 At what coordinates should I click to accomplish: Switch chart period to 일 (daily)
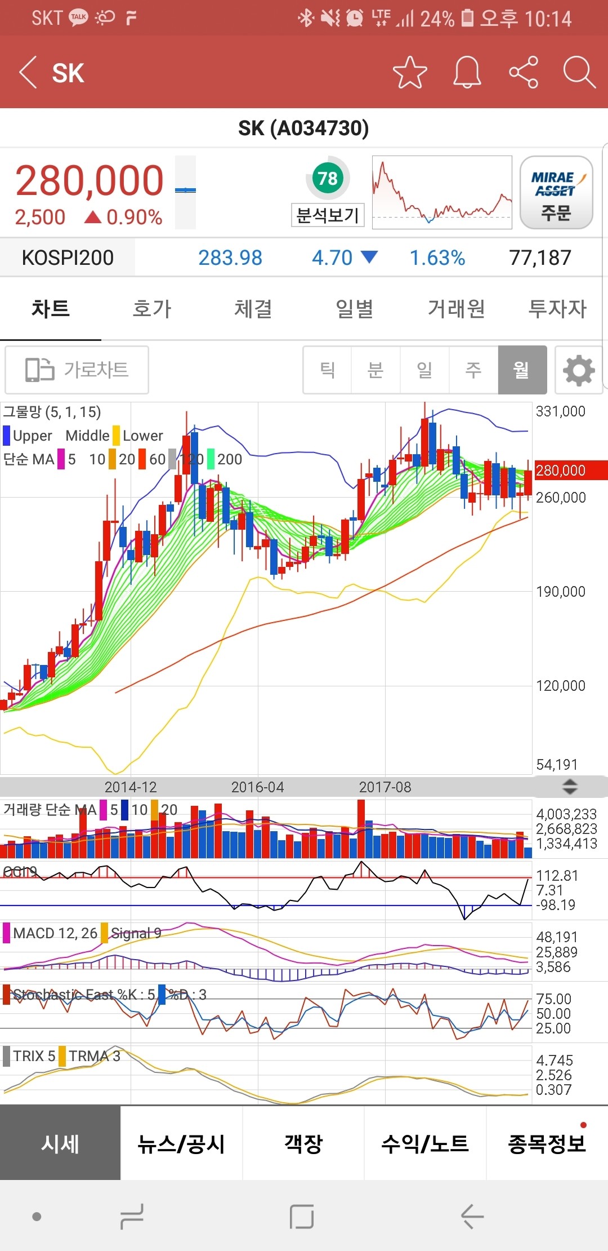pos(424,370)
